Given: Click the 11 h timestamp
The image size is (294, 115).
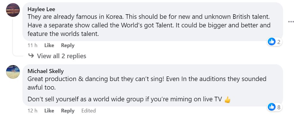Looking at the screenshot, I should 32,45.
